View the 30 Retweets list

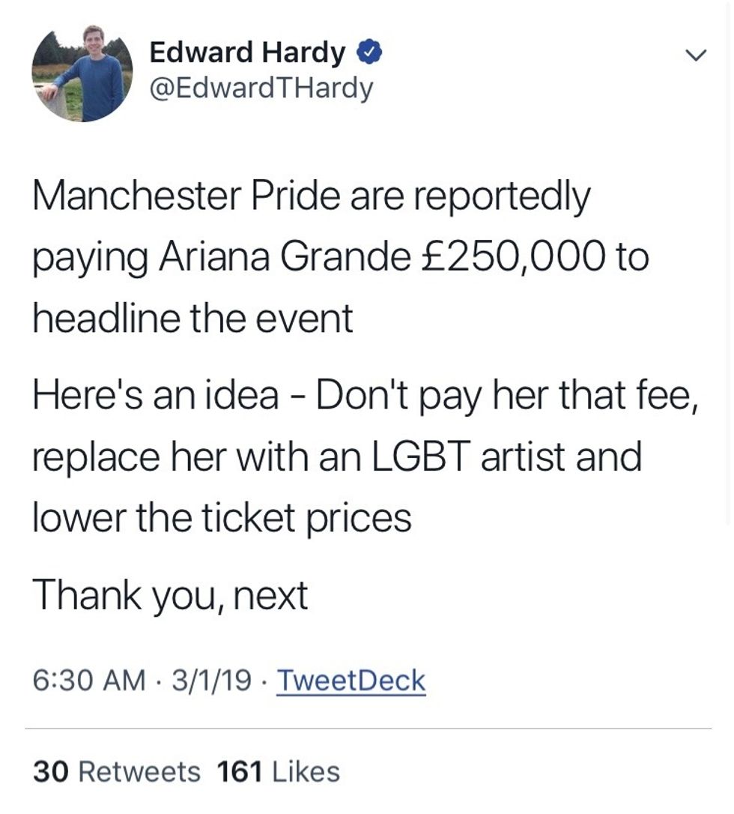pyautogui.click(x=117, y=772)
